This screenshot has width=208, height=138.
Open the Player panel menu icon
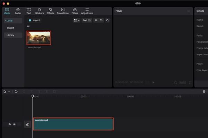click(189, 11)
